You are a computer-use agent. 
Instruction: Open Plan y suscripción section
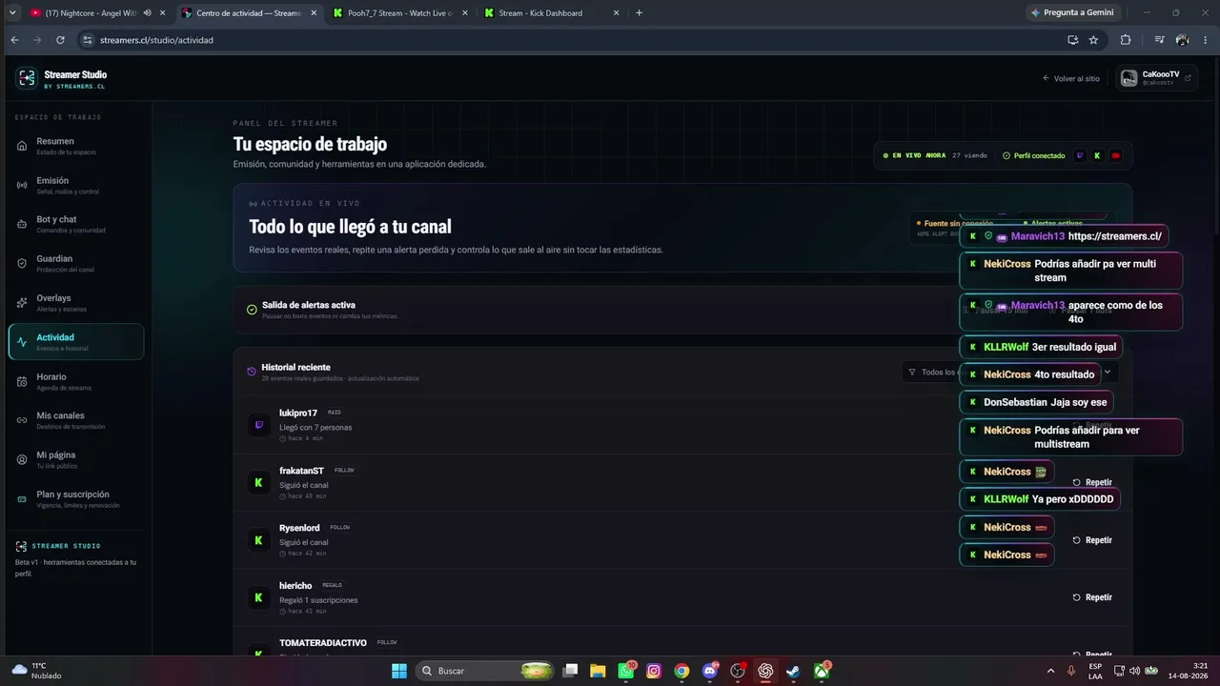[76, 498]
